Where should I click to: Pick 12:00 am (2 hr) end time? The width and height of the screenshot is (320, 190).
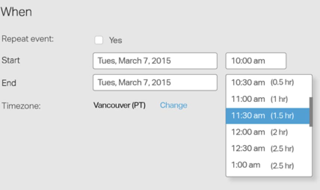point(248,132)
